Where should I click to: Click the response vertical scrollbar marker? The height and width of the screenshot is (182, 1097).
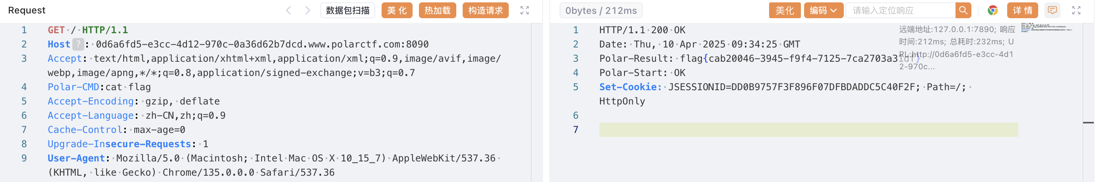pos(1088,123)
